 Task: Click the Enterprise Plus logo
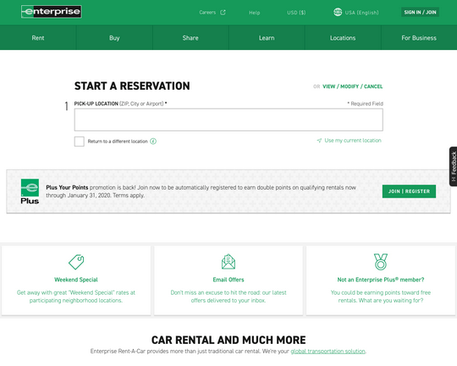click(30, 191)
